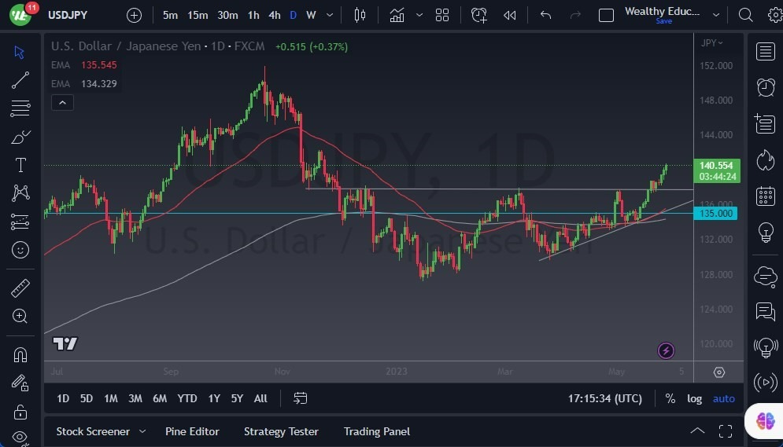Click the chart layout square icon
783x447 pixels.
[x=606, y=16]
